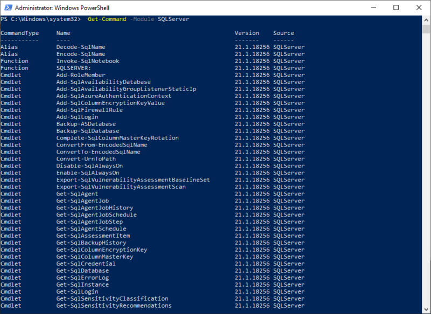Minimize the PowerShell window
This screenshot has height=314, width=431.
coord(373,8)
